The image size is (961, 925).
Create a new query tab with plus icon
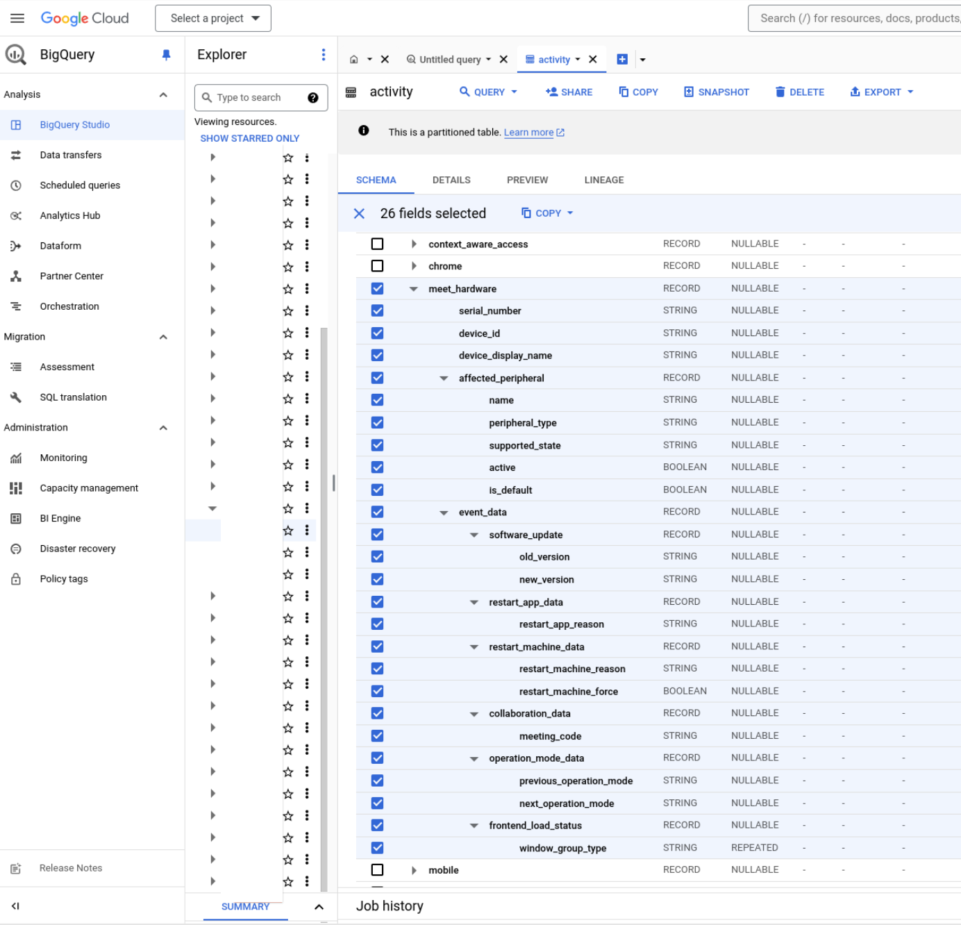(622, 60)
